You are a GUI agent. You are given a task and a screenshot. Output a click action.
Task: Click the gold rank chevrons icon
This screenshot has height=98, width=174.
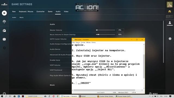point(169,11)
